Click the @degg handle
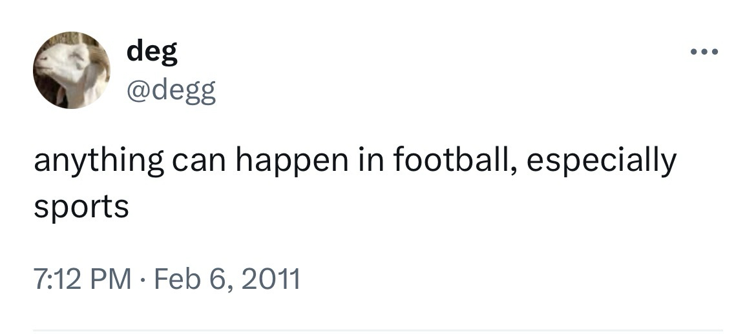This screenshot has height=334, width=756. tap(171, 93)
